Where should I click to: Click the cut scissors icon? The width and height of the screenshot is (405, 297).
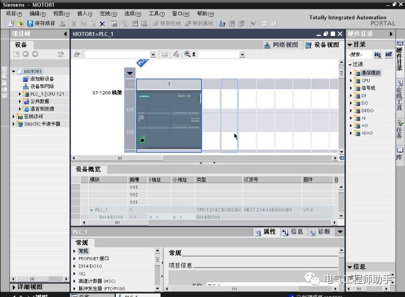coord(74,24)
